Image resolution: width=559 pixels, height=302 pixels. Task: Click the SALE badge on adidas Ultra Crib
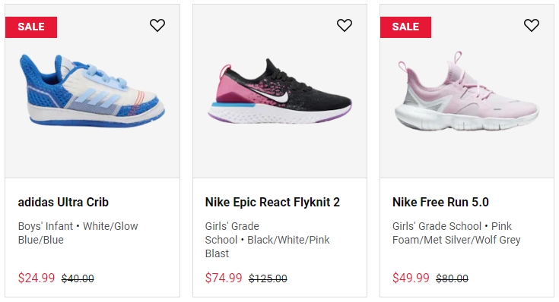tap(31, 27)
